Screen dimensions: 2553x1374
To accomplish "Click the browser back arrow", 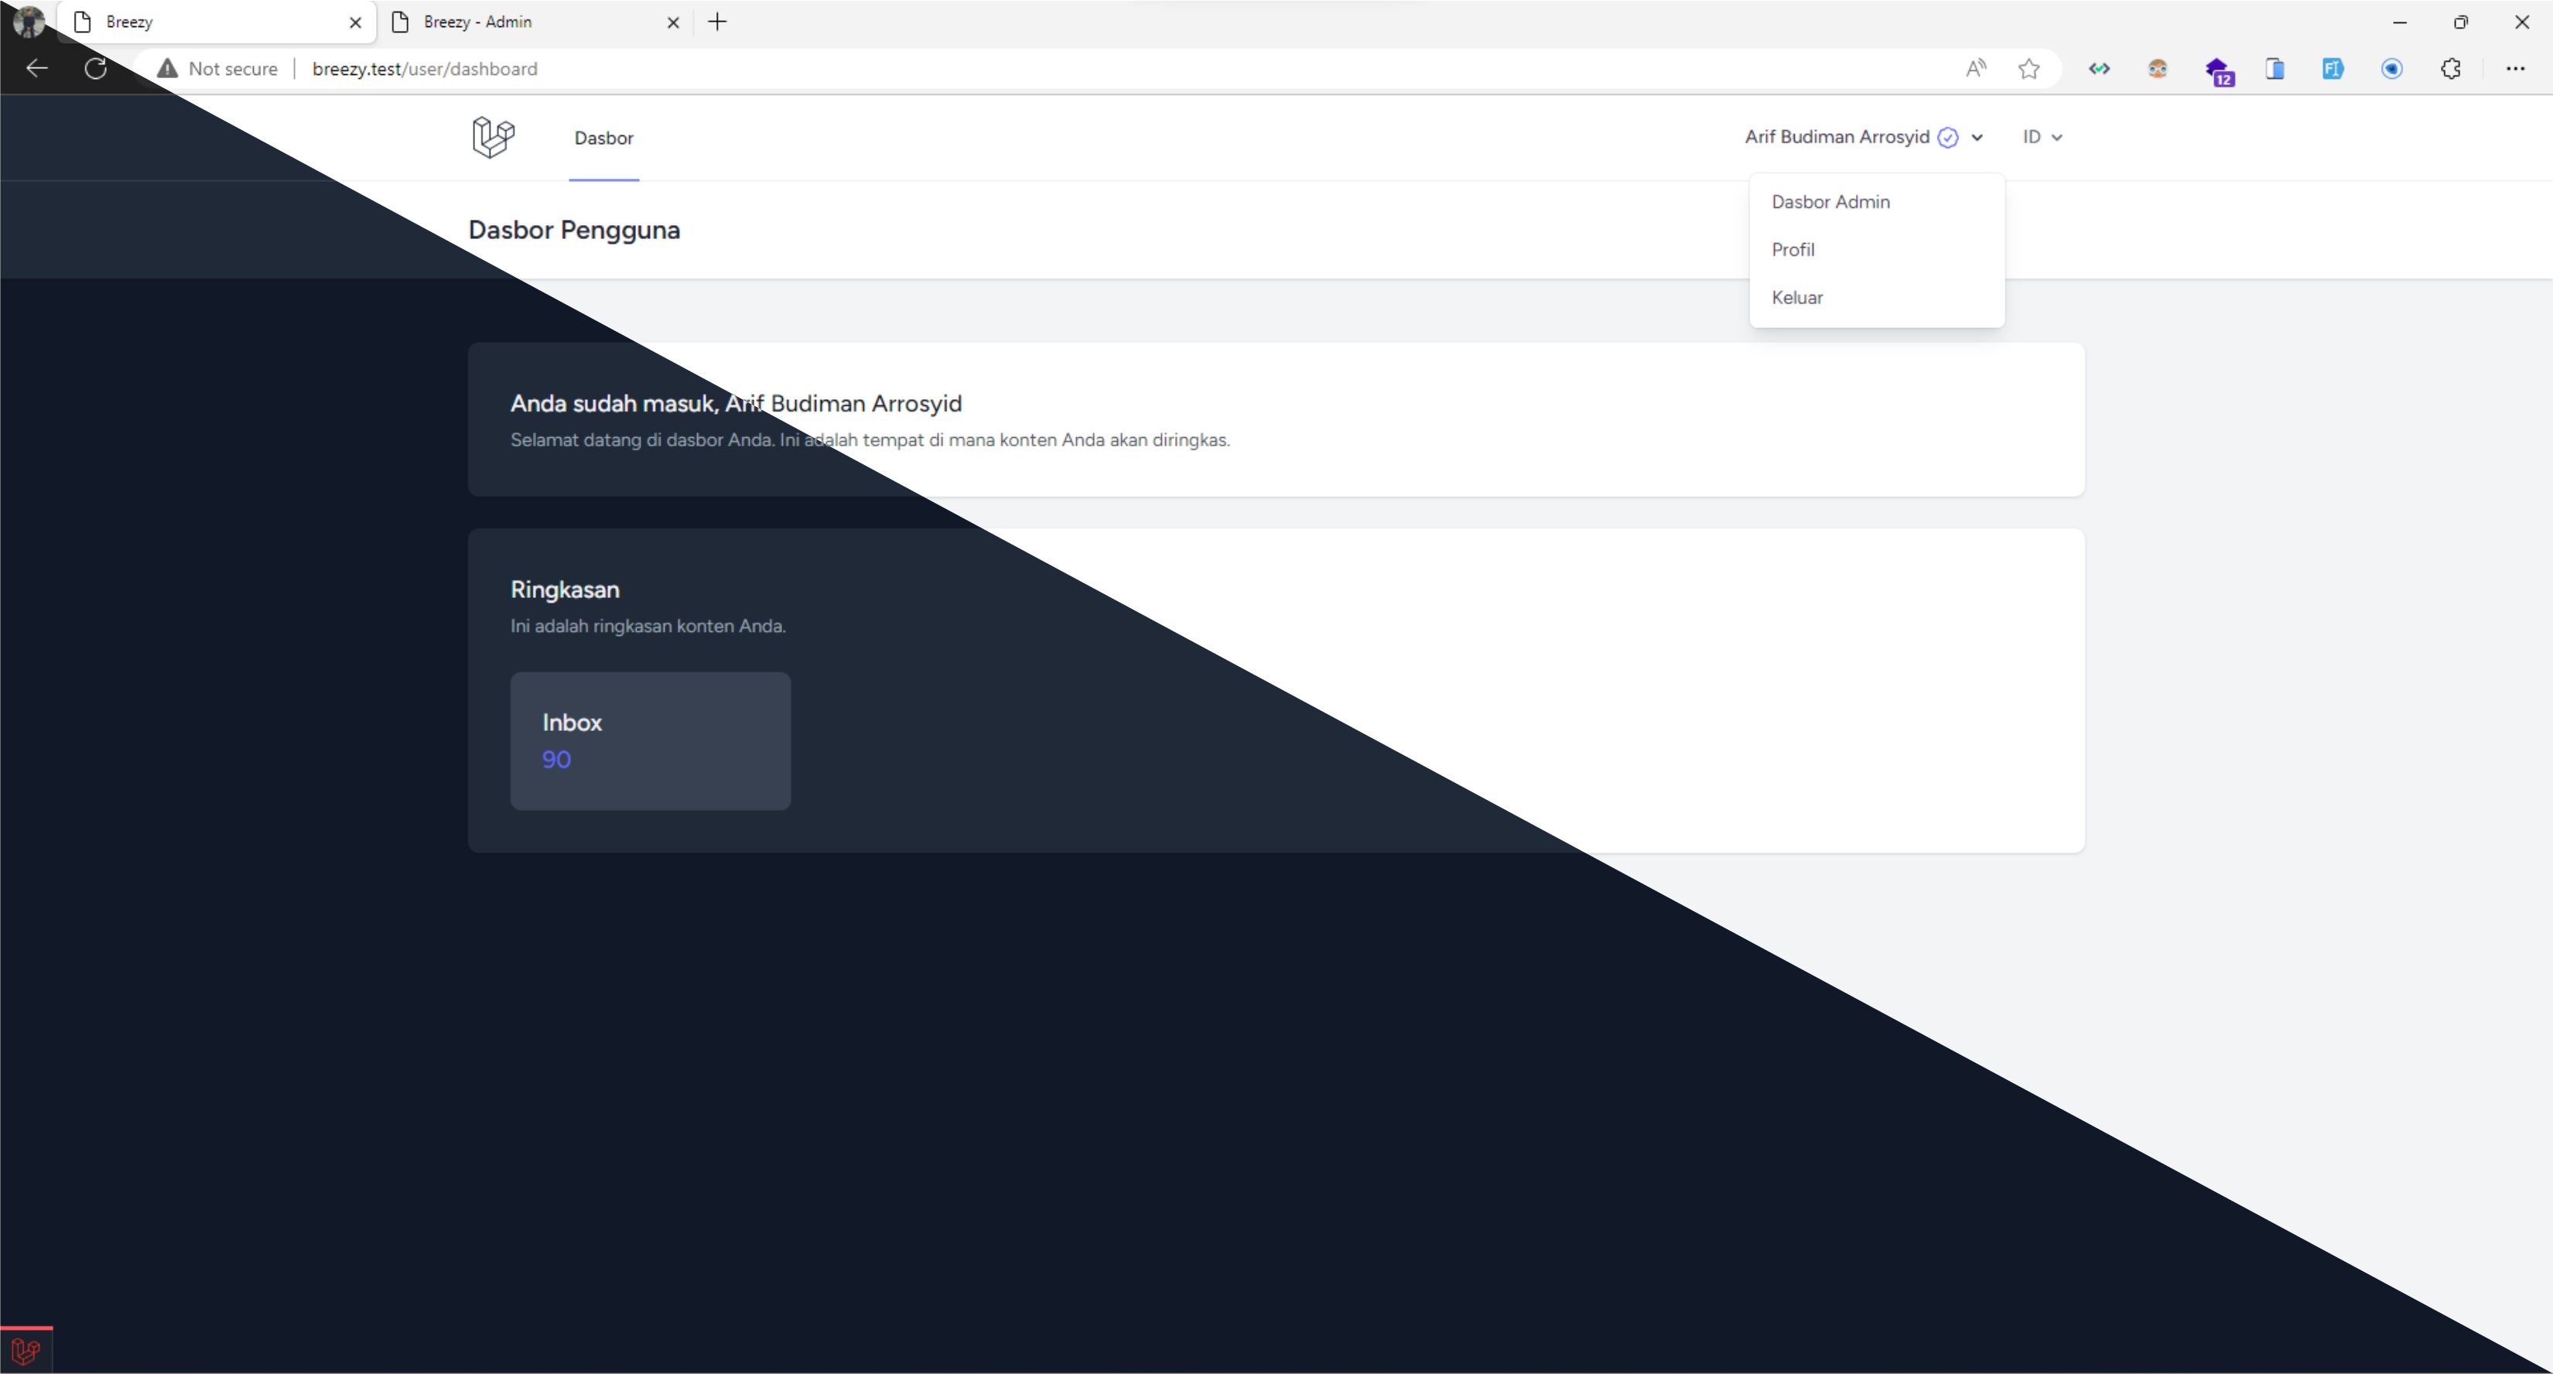I will tap(36, 68).
